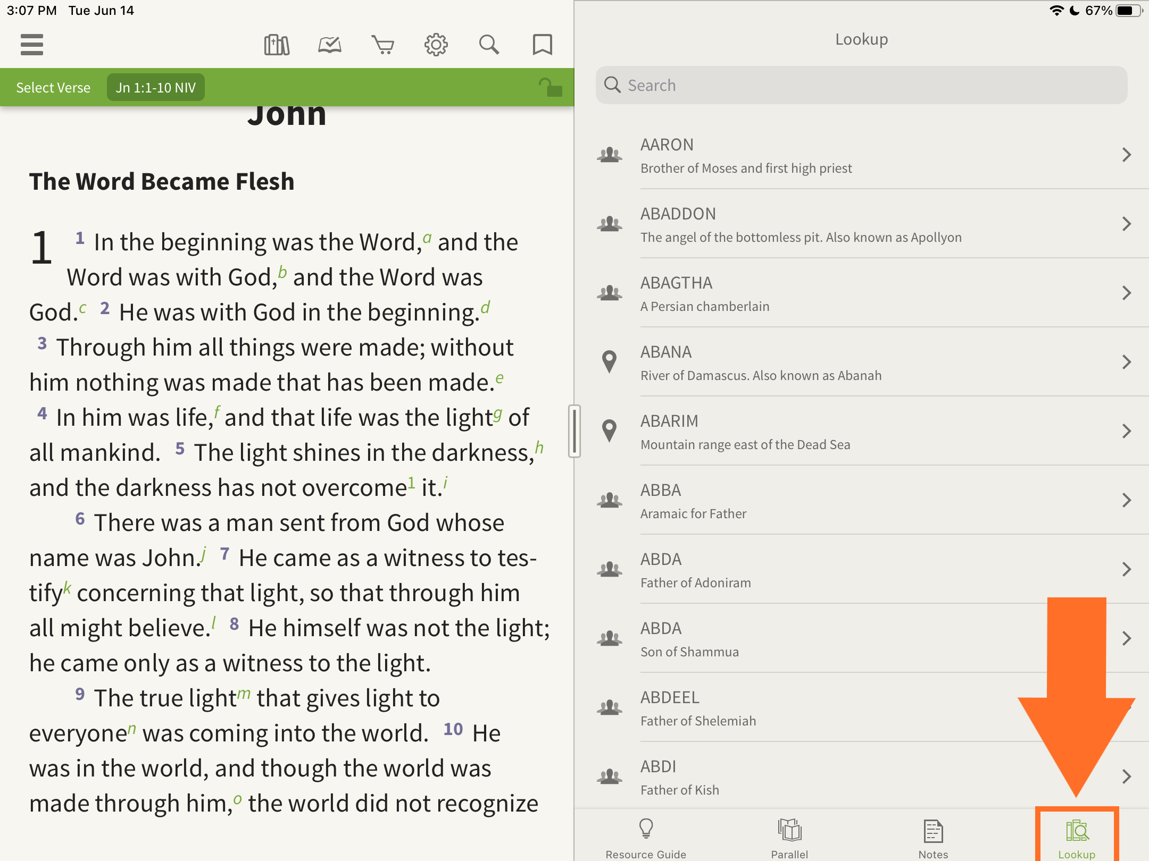This screenshot has width=1149, height=861.
Task: Tap the people icon beside ABBA
Action: (x=610, y=500)
